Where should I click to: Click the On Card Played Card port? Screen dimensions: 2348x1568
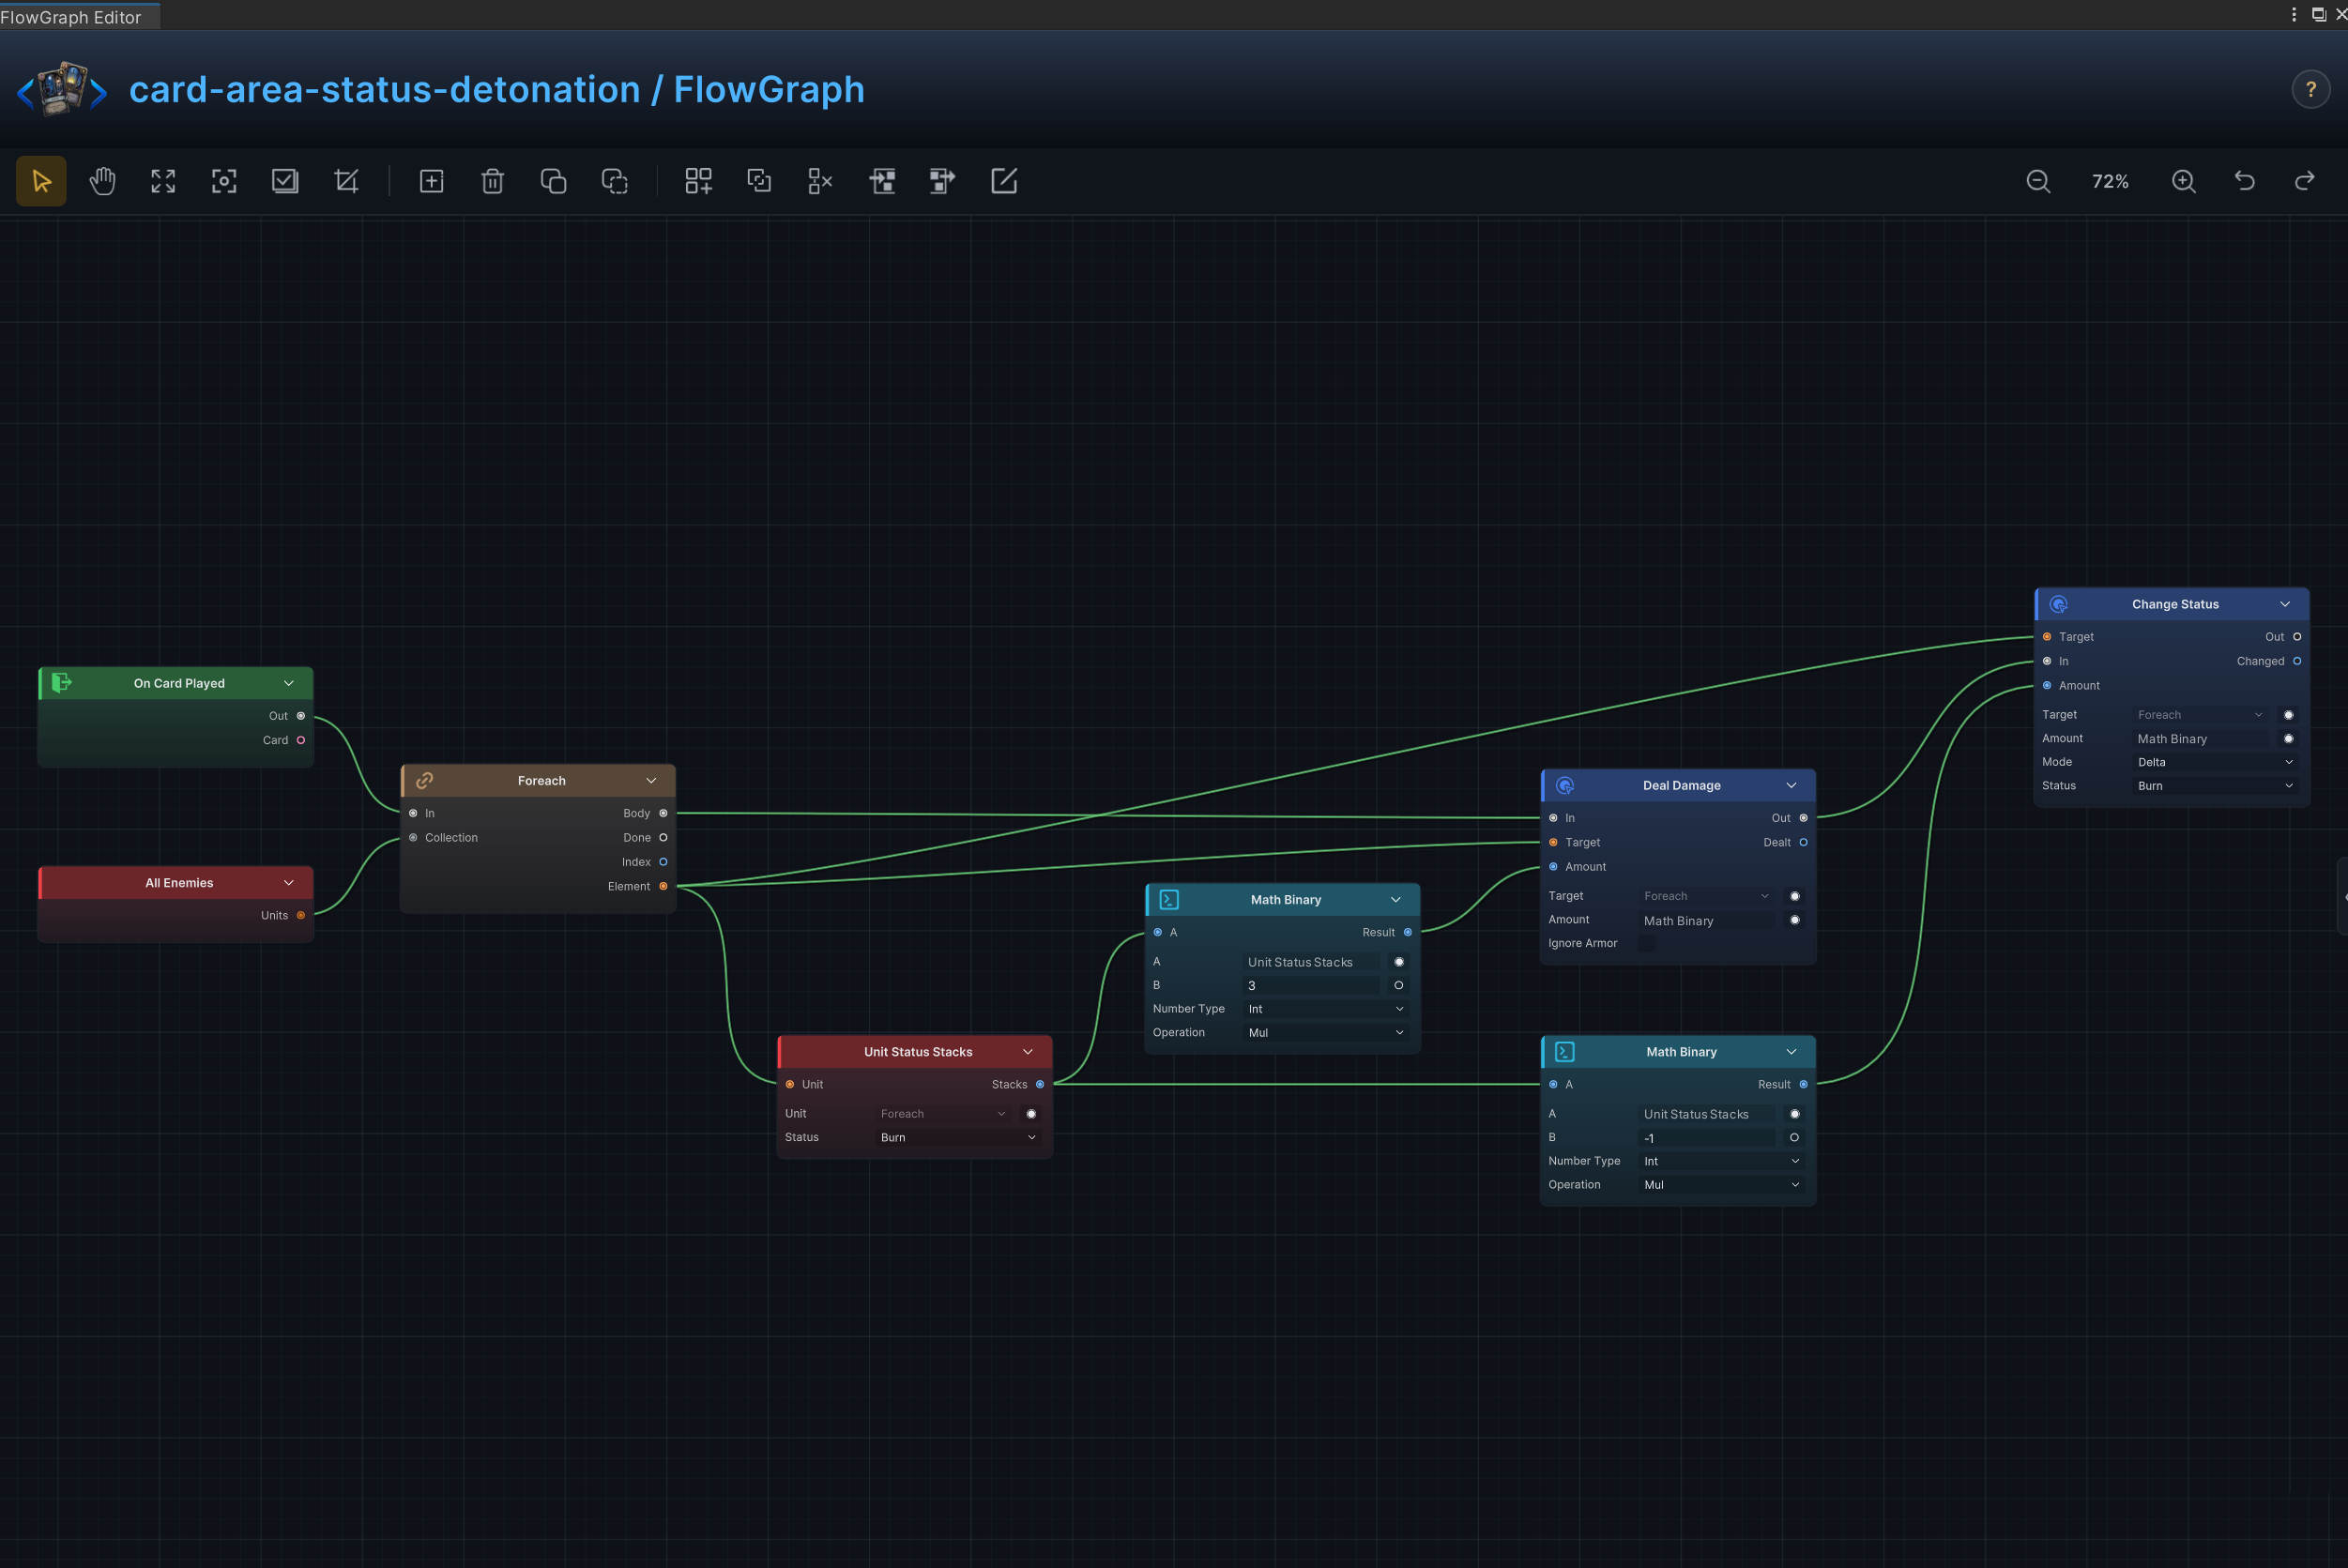coord(301,740)
